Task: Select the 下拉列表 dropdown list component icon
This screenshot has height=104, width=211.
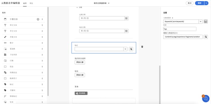Action: tap(5, 55)
